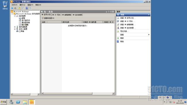Click the 新建 UM 邮箱策略 action icon
187x105 pixels.
point(118,24)
